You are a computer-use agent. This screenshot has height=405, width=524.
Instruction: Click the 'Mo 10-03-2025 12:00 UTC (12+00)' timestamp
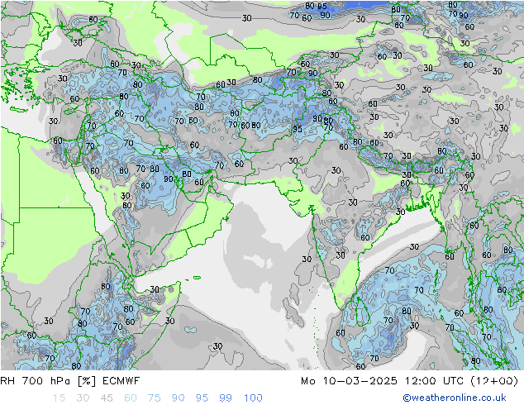[409, 381]
